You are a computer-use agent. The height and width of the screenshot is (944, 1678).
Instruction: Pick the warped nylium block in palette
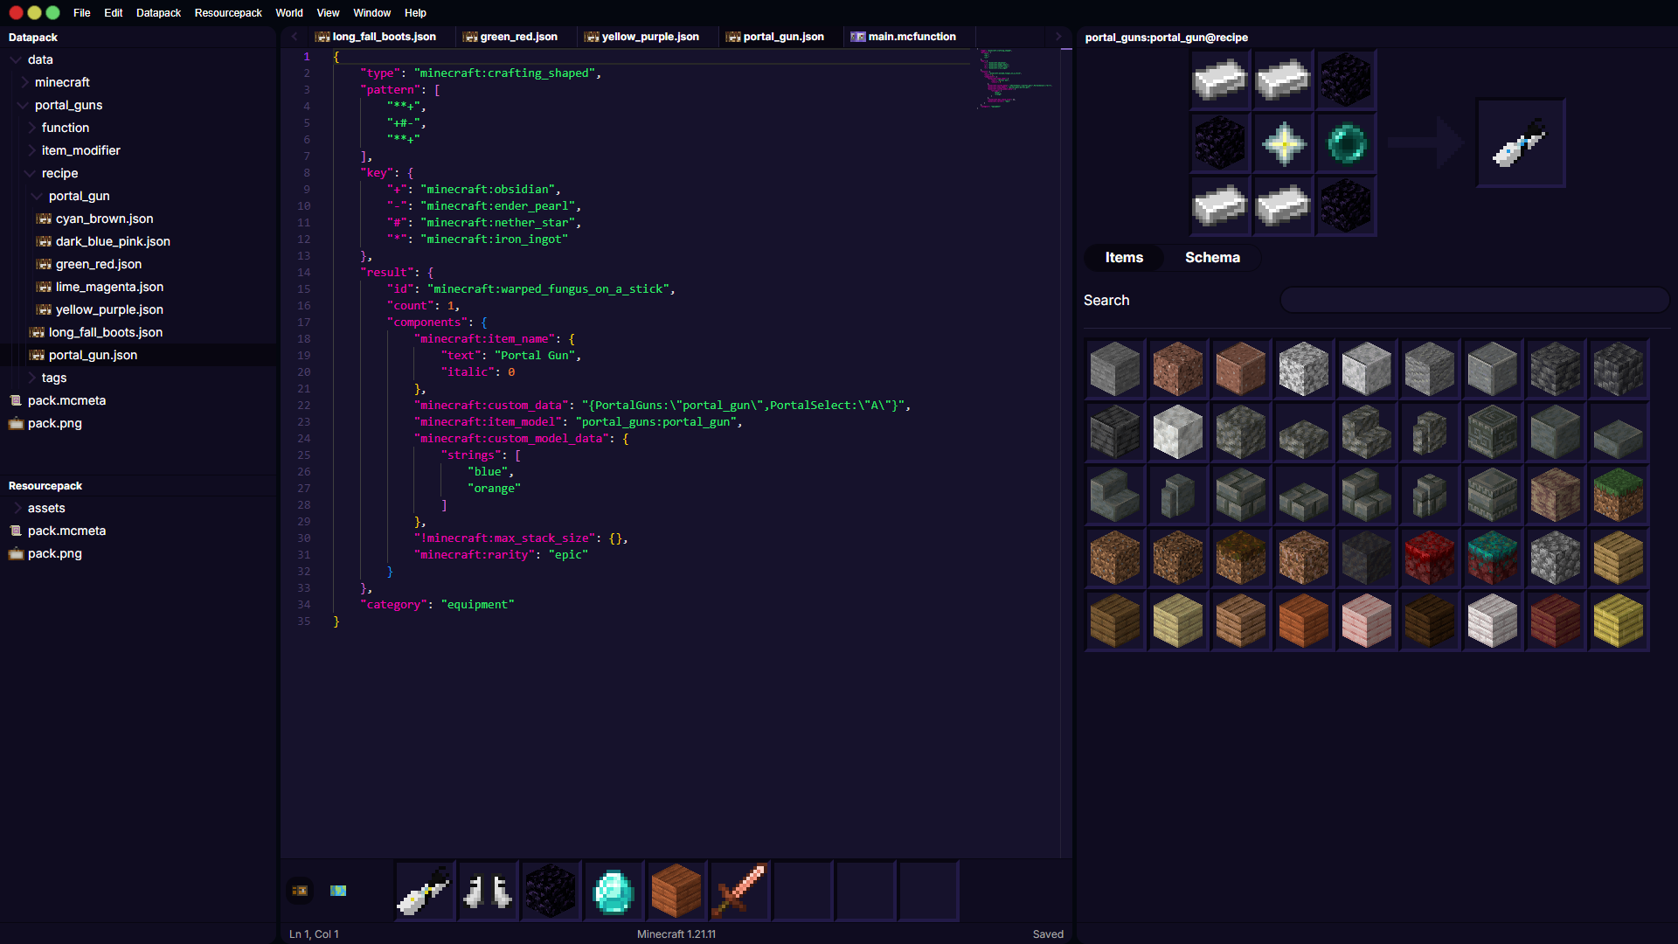click(x=1493, y=558)
